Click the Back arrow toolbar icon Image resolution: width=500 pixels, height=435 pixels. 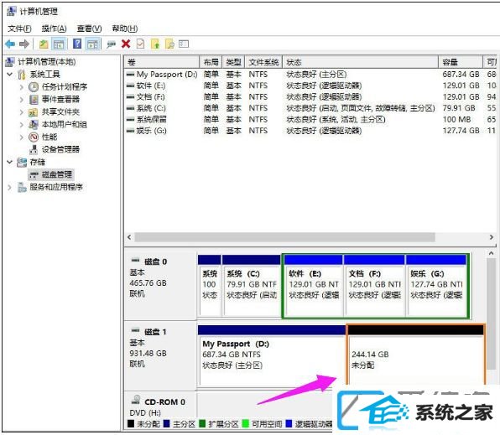[10, 44]
